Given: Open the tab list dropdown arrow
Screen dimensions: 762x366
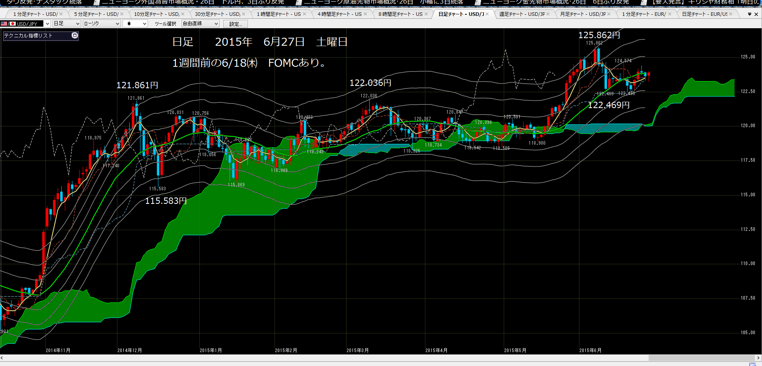Looking at the screenshot, I should 750,14.
